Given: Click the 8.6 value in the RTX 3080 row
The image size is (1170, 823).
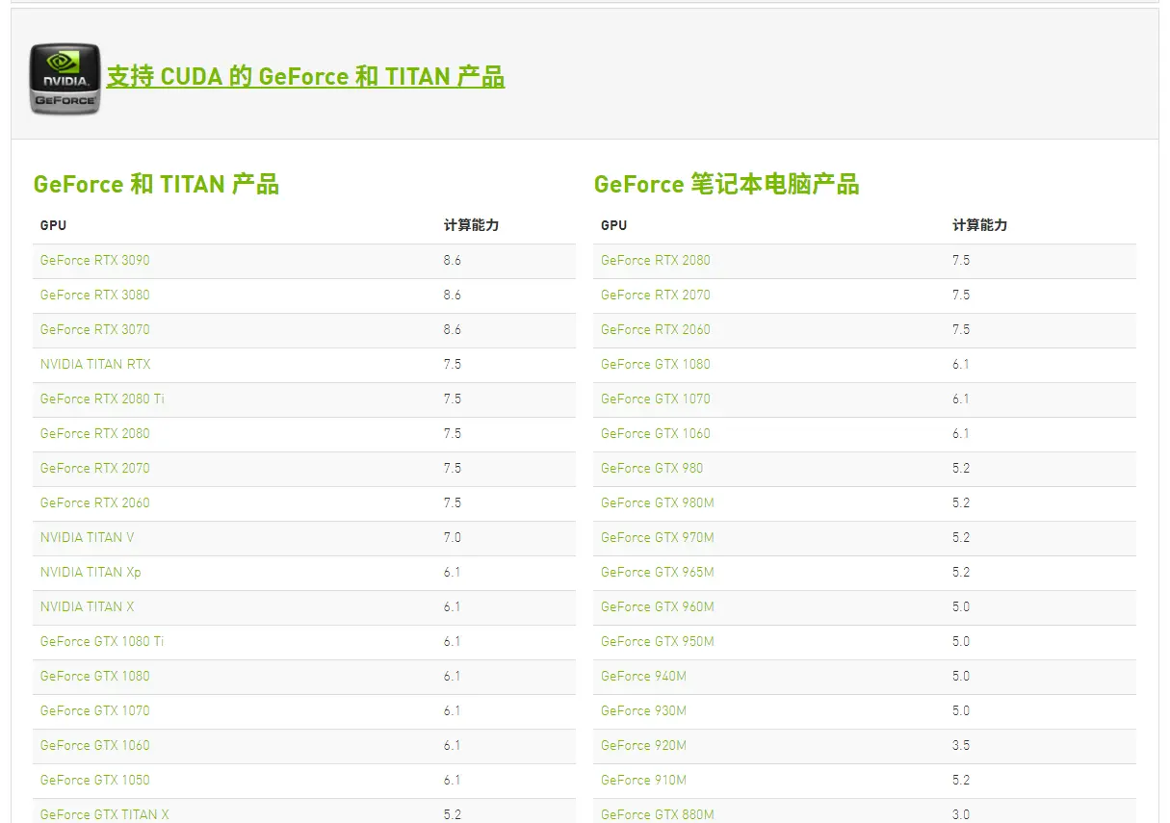Looking at the screenshot, I should pyautogui.click(x=453, y=295).
